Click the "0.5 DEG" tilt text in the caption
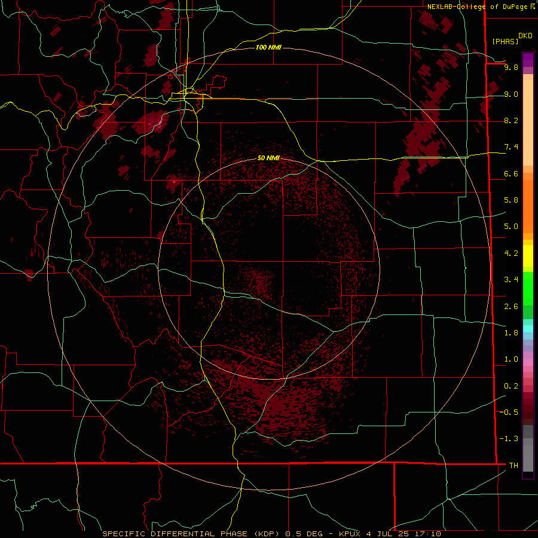Screen dimensions: 538x538 [x=304, y=534]
